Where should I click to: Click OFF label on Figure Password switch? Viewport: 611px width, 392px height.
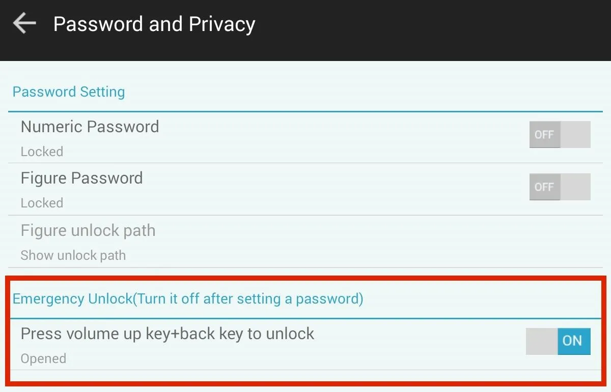(544, 187)
